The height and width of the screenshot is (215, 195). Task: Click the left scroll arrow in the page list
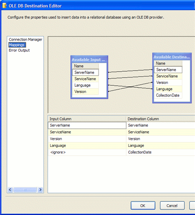coord(10,190)
